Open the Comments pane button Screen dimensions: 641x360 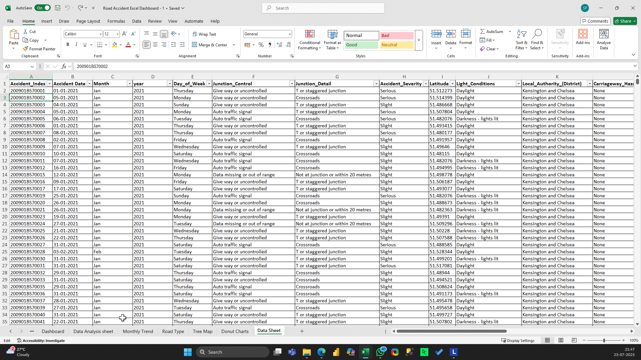(x=595, y=21)
